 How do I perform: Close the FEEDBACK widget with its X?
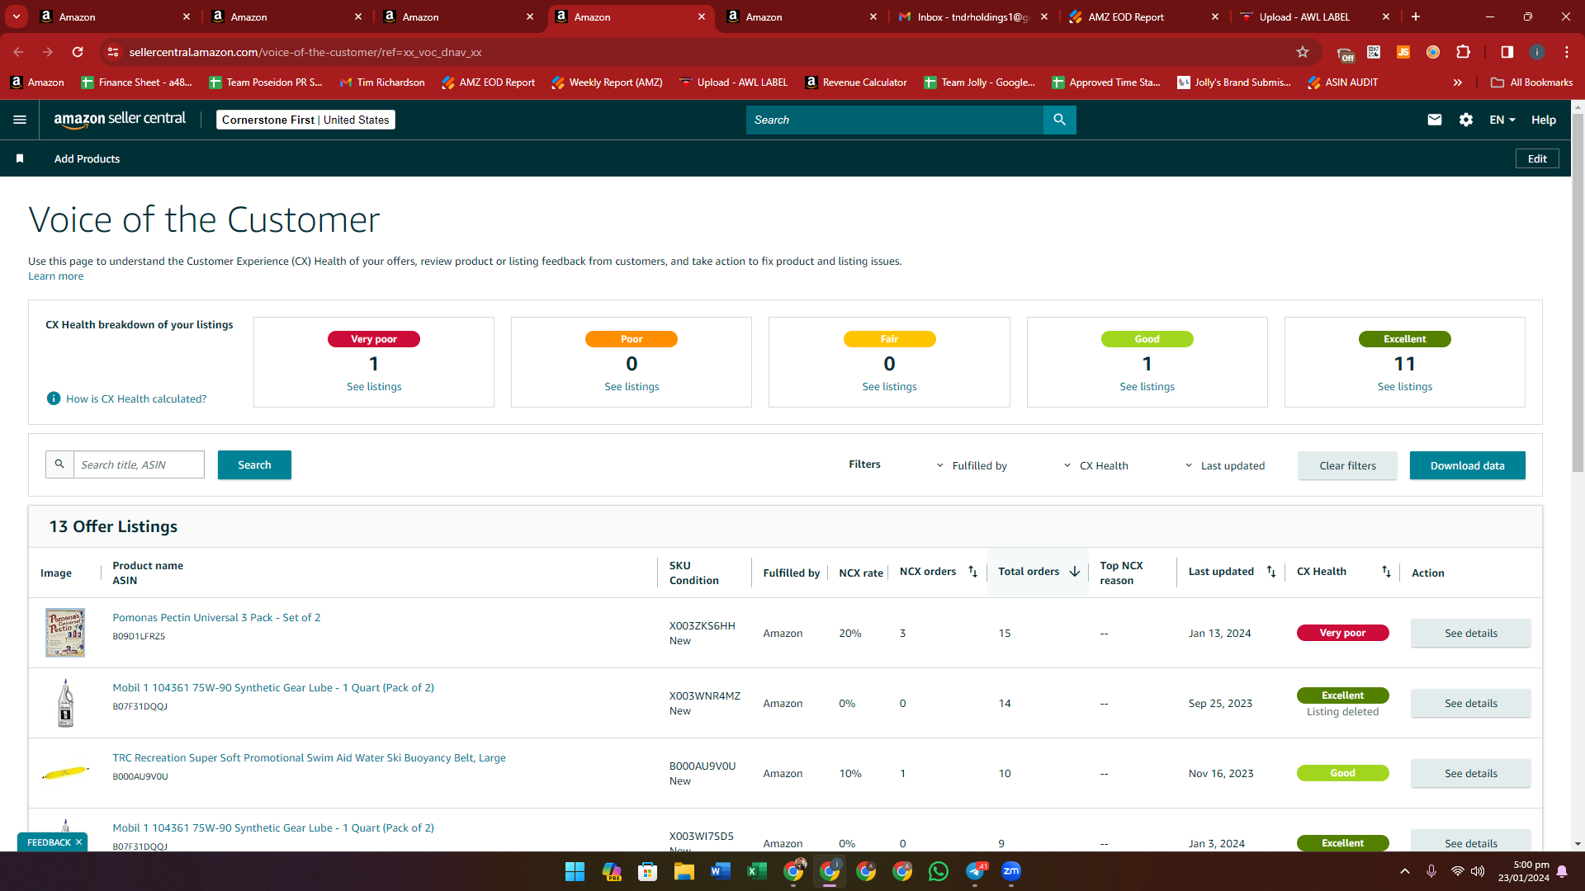[78, 842]
